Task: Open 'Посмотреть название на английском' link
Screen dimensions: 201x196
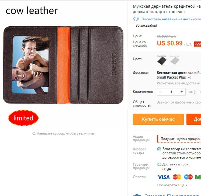Action: click(x=171, y=19)
